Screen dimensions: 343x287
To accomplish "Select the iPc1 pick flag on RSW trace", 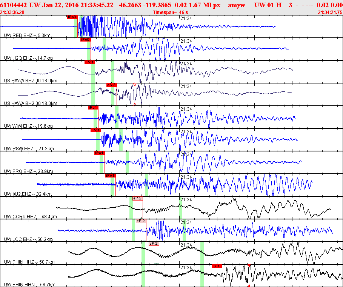I will 96,130.
